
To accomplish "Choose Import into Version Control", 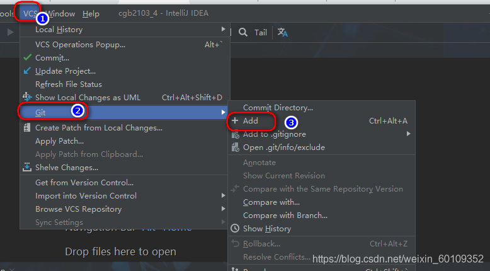I will [x=86, y=196].
